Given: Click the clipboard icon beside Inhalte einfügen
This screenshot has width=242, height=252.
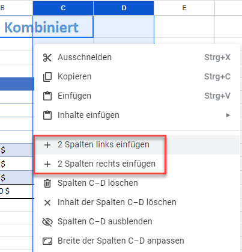Looking at the screenshot, I should [47, 115].
